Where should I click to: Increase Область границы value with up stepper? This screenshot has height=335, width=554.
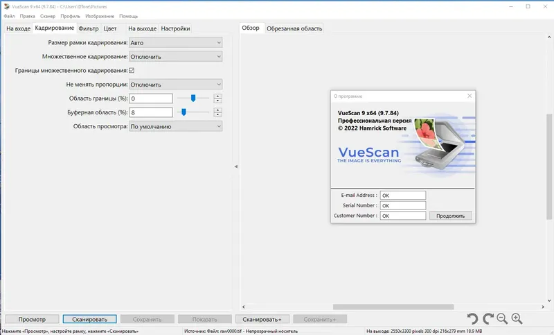(x=218, y=96)
